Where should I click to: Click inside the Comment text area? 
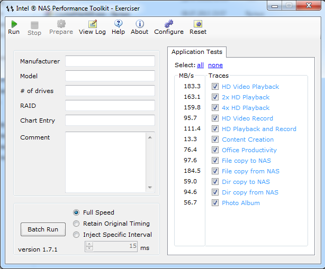(106, 162)
